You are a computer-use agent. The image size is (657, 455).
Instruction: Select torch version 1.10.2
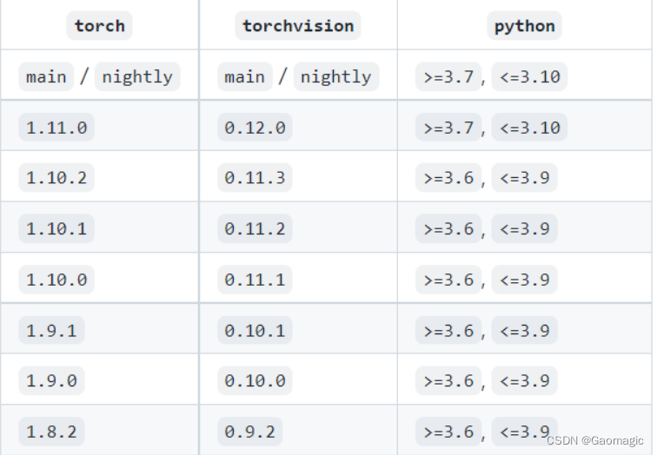[56, 177]
